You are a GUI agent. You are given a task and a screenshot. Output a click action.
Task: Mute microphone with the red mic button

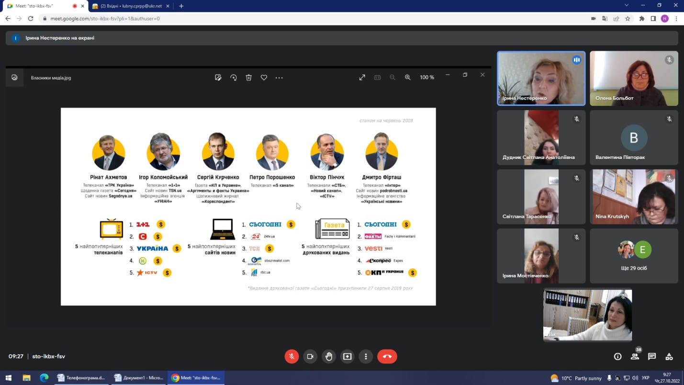(292, 356)
